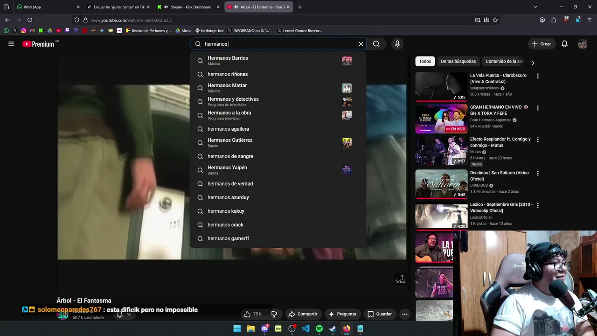Reload the current page
The height and width of the screenshot is (336, 597).
(x=30, y=20)
